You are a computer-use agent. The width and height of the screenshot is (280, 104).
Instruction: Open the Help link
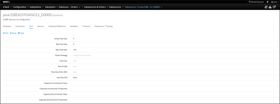point(21,33)
